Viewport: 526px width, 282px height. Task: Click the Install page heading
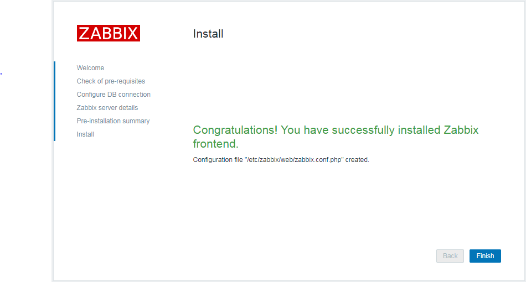click(208, 34)
